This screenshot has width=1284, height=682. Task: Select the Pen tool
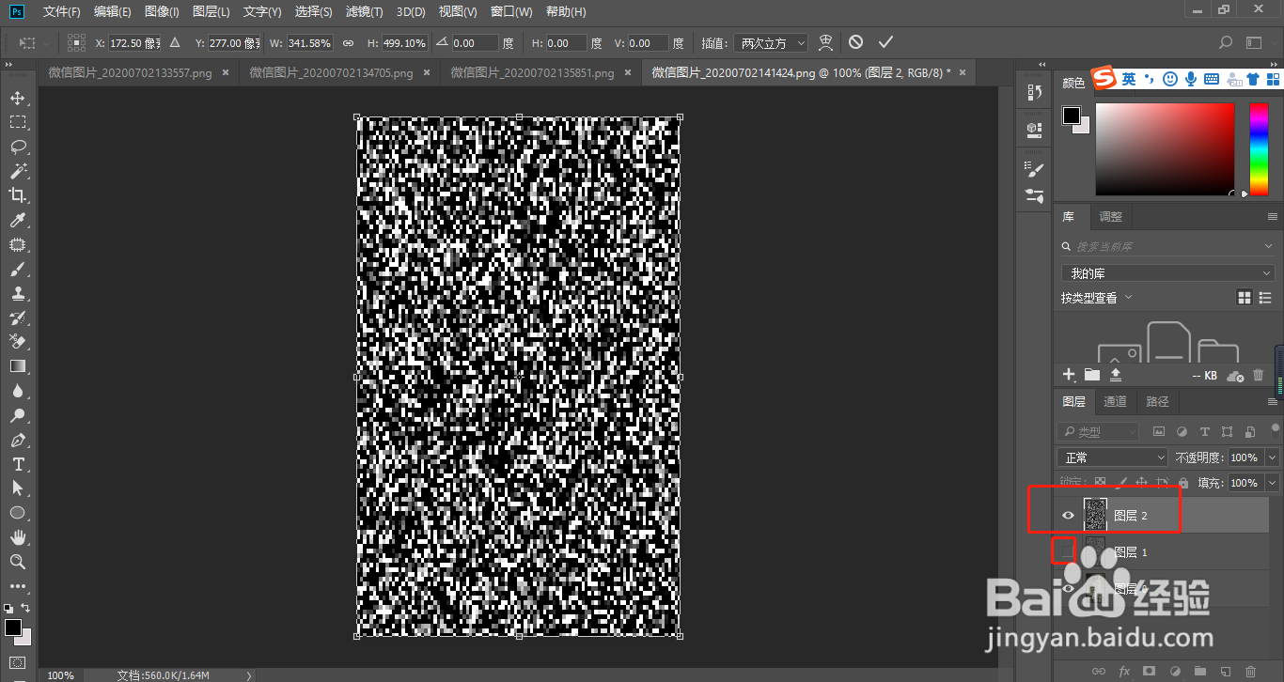click(17, 440)
